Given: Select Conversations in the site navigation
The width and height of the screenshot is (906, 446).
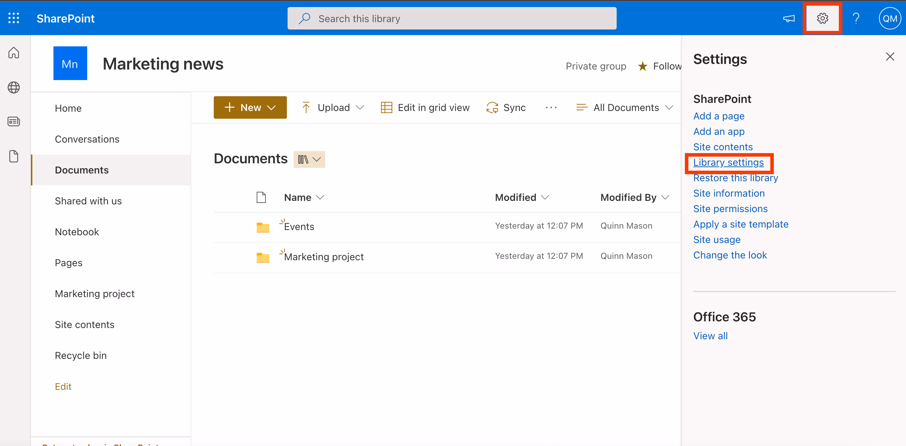Looking at the screenshot, I should click(87, 139).
